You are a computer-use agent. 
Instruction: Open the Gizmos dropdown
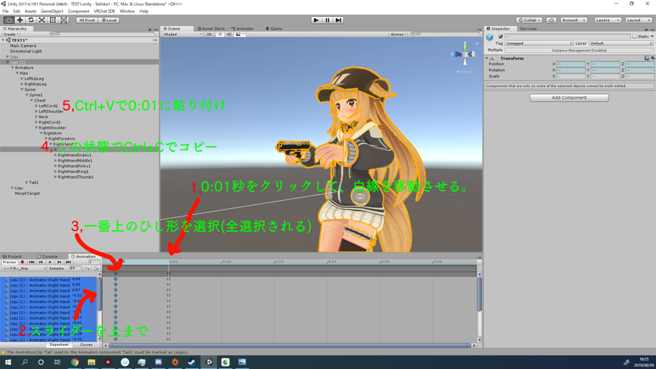[399, 34]
